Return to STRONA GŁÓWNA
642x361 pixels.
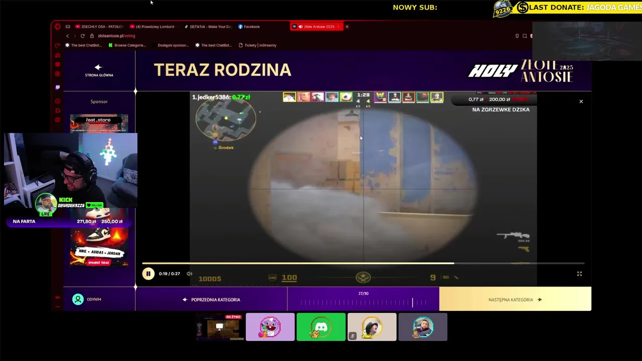[x=99, y=71]
